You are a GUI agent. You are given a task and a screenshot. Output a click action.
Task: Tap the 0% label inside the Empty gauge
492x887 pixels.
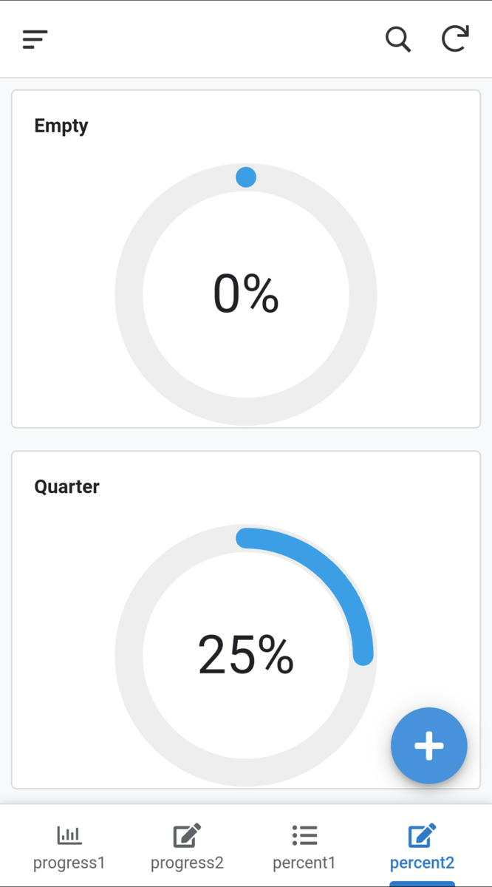246,293
